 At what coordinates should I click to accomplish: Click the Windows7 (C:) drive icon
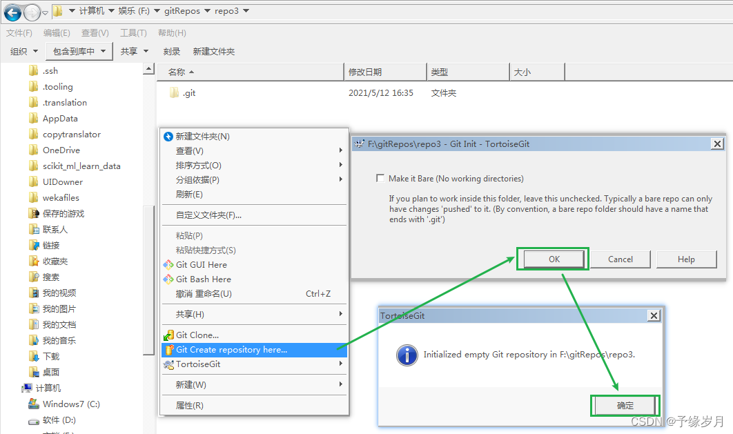click(x=34, y=404)
